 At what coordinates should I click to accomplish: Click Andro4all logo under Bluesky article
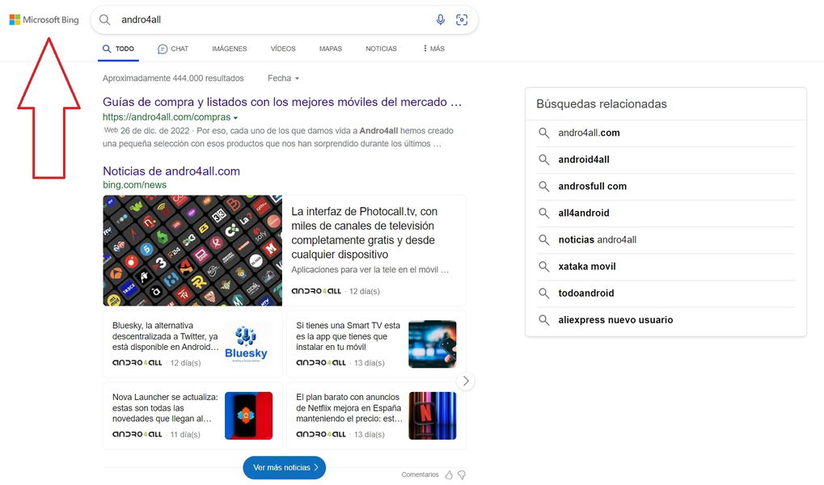click(137, 363)
